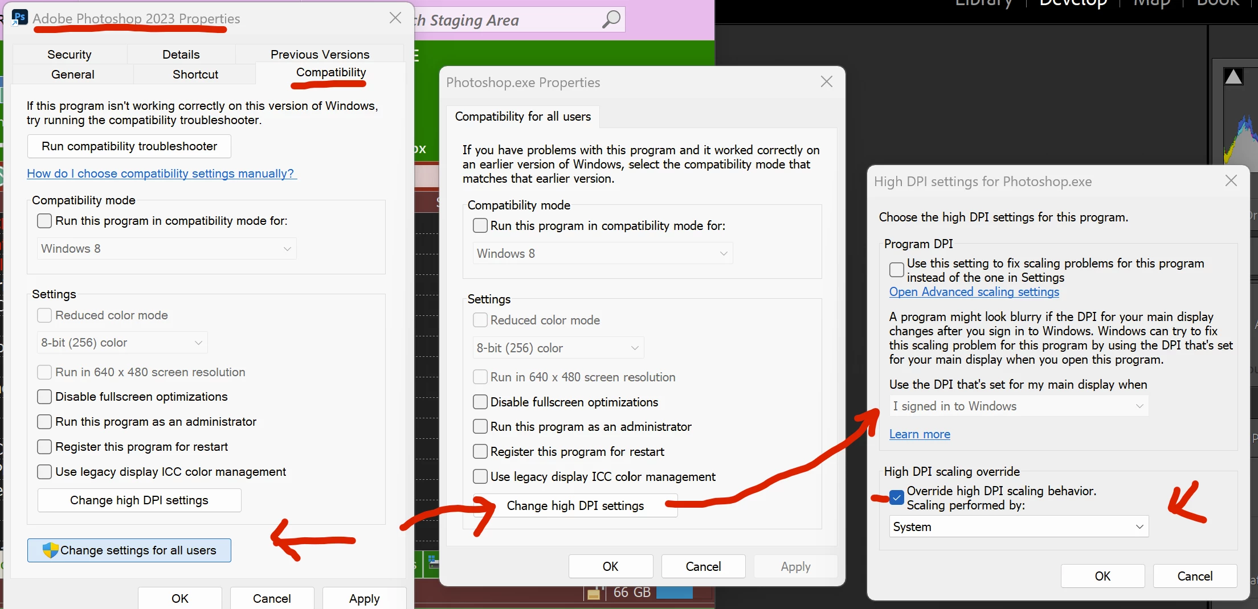
Task: Switch to the Security tab
Action: [x=70, y=54]
